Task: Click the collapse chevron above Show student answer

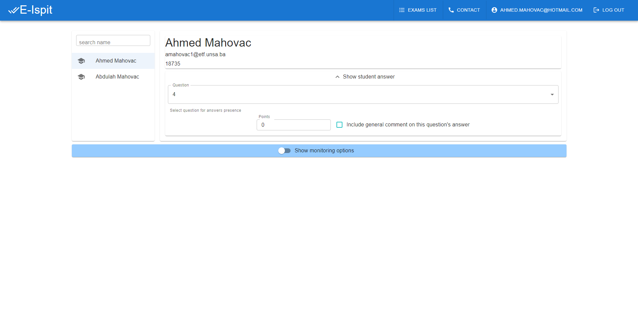Action: pyautogui.click(x=337, y=77)
